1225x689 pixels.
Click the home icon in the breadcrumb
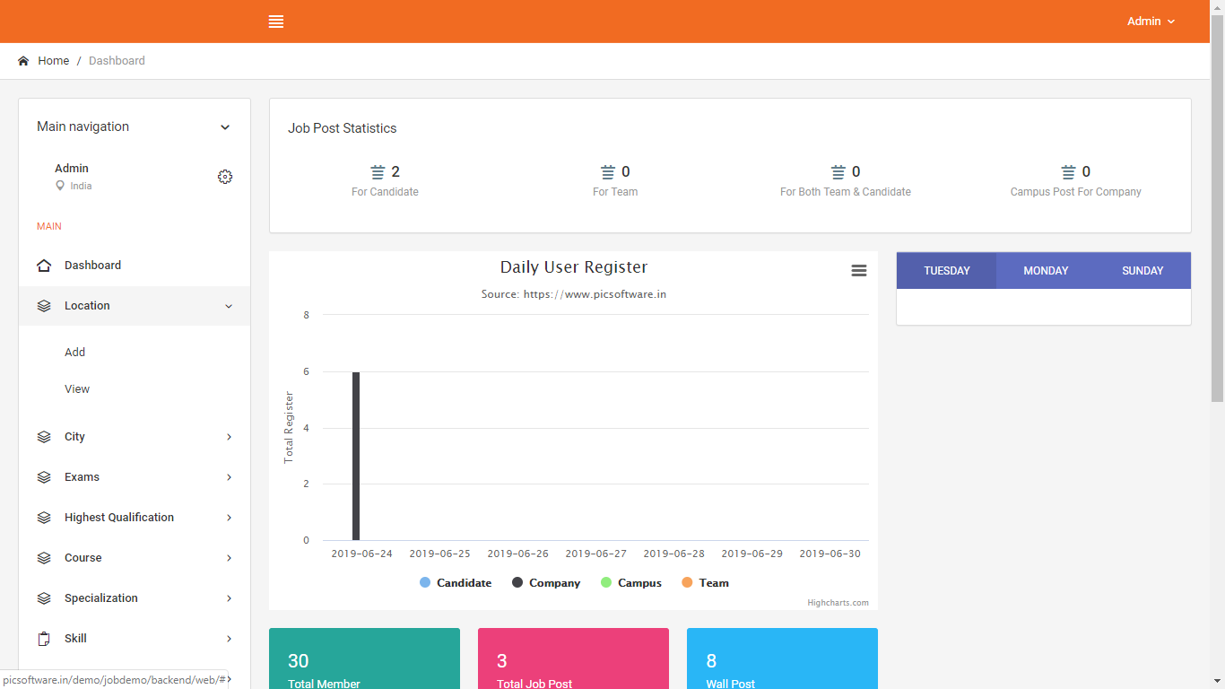coord(23,61)
